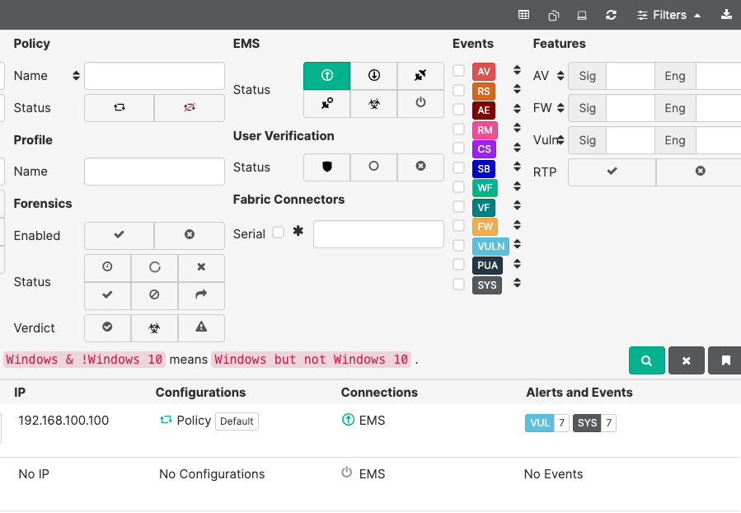Check the AE events checkbox
The image size is (741, 513).
[x=458, y=109]
